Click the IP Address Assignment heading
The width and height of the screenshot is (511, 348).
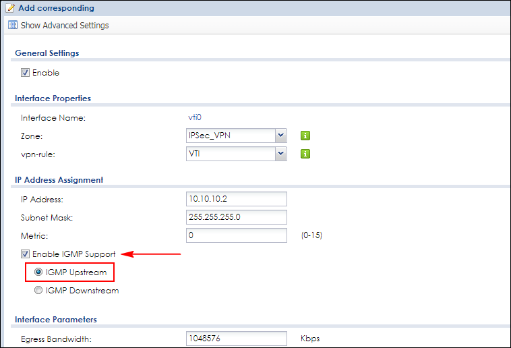(59, 180)
